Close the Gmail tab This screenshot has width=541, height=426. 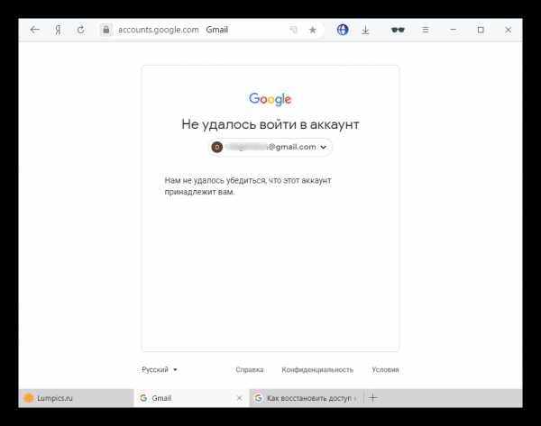click(239, 398)
